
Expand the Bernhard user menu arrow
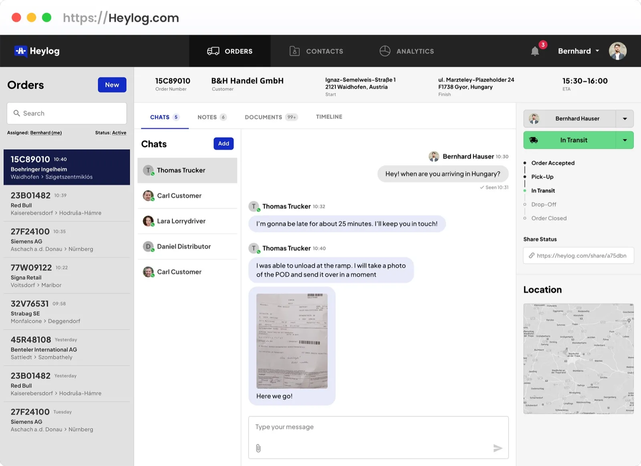click(x=597, y=51)
